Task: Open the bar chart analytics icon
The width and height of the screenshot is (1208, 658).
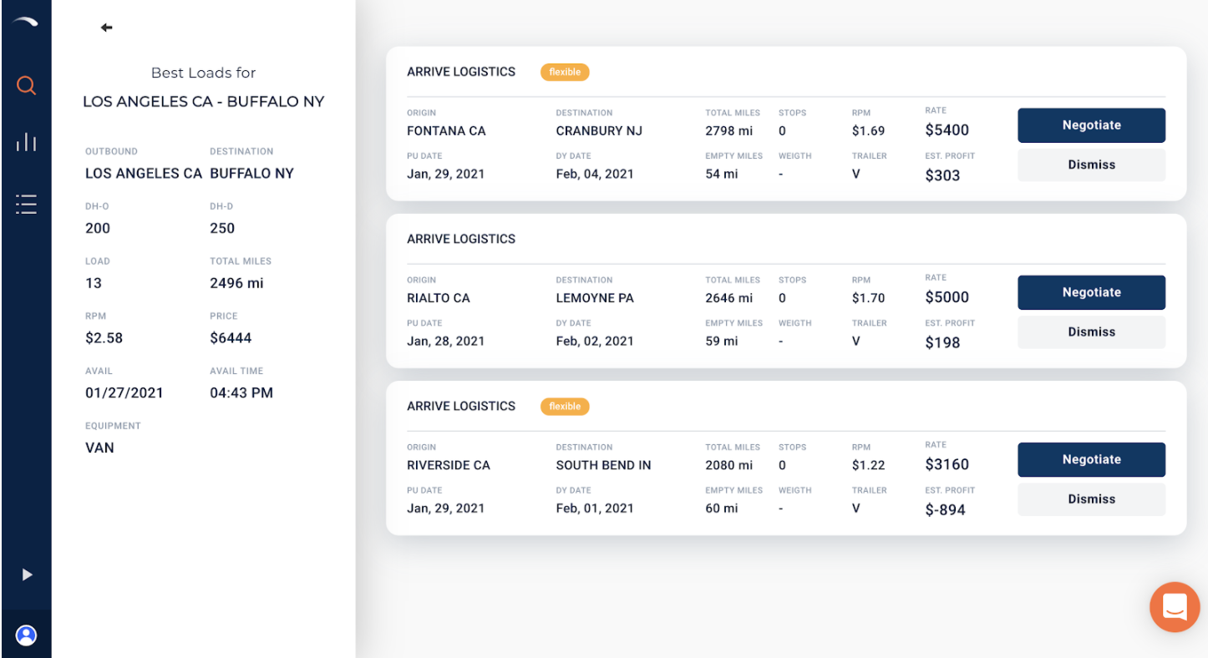Action: (26, 142)
